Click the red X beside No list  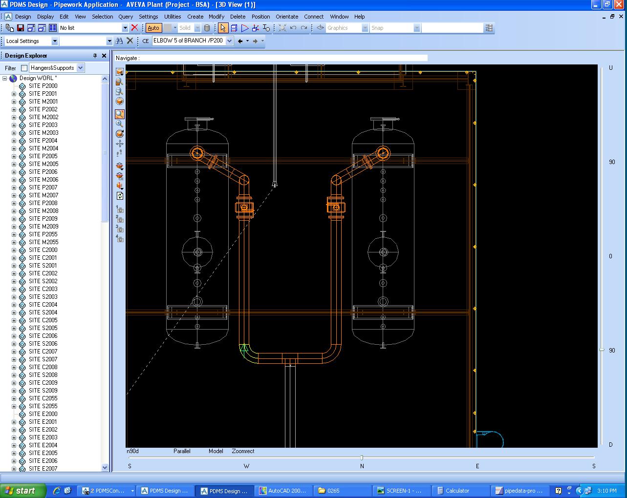tap(135, 28)
